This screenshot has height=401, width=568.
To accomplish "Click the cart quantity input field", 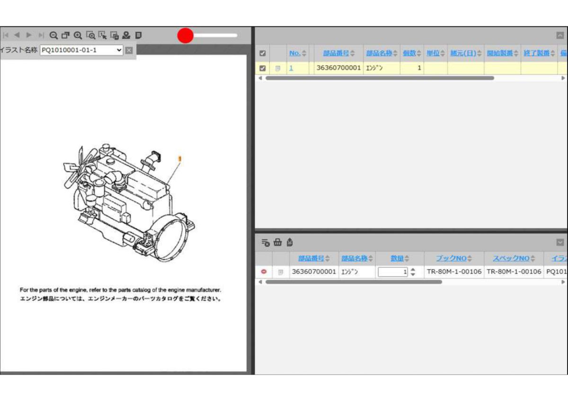I will point(392,272).
